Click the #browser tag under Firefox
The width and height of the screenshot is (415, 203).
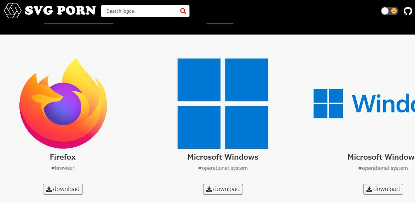(x=63, y=168)
